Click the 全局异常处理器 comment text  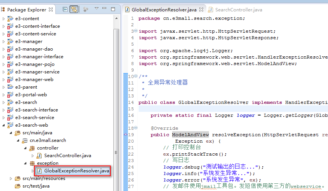pyautogui.click(x=168, y=82)
